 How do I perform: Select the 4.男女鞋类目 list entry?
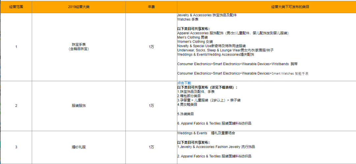coord(187,105)
